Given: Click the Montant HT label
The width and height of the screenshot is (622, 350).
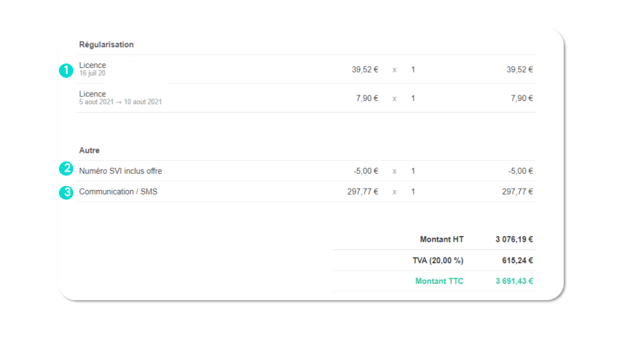Looking at the screenshot, I should click(x=442, y=239).
